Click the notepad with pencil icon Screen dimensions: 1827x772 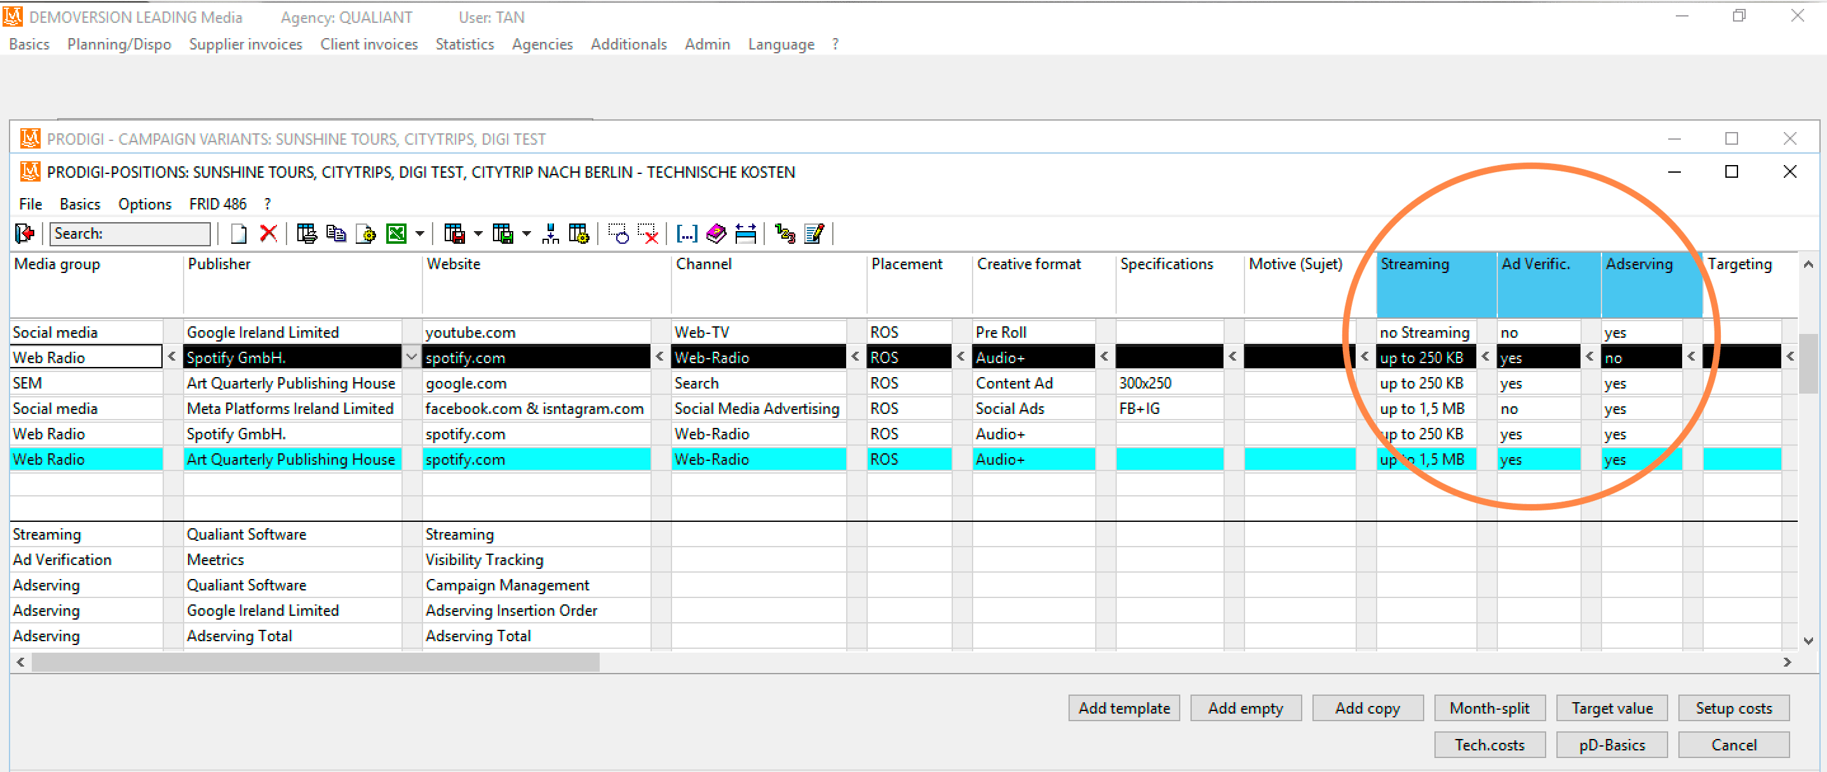click(815, 233)
